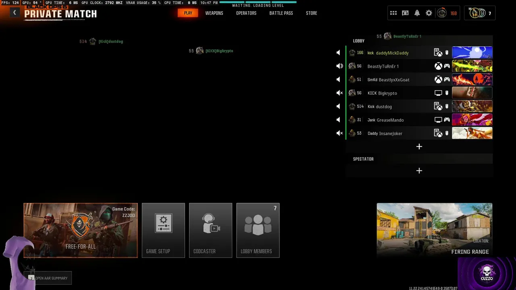Open the Lobby Members tile
This screenshot has height=290, width=516.
click(258, 230)
